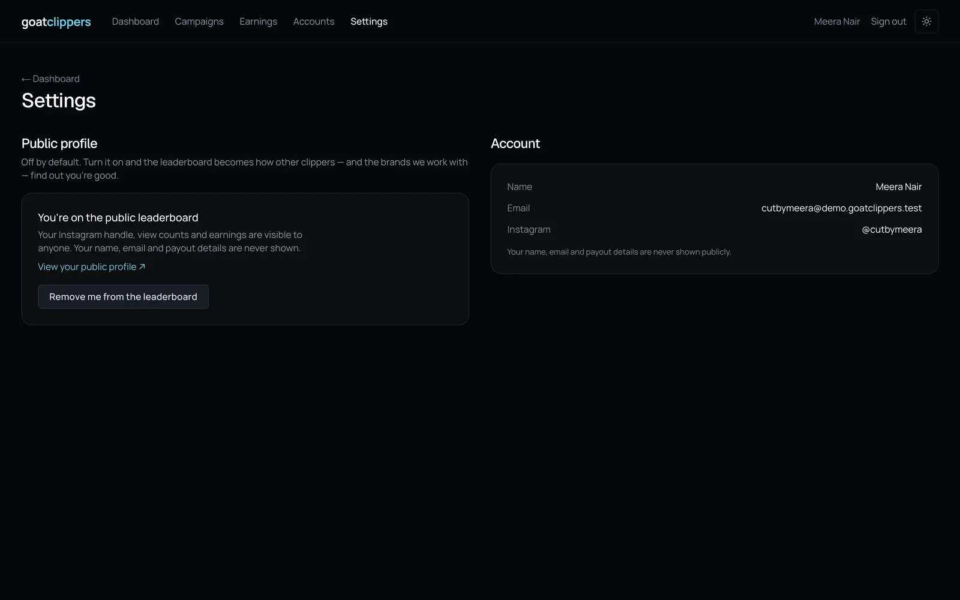Open View your public profile link
This screenshot has height=600, width=960.
point(92,267)
